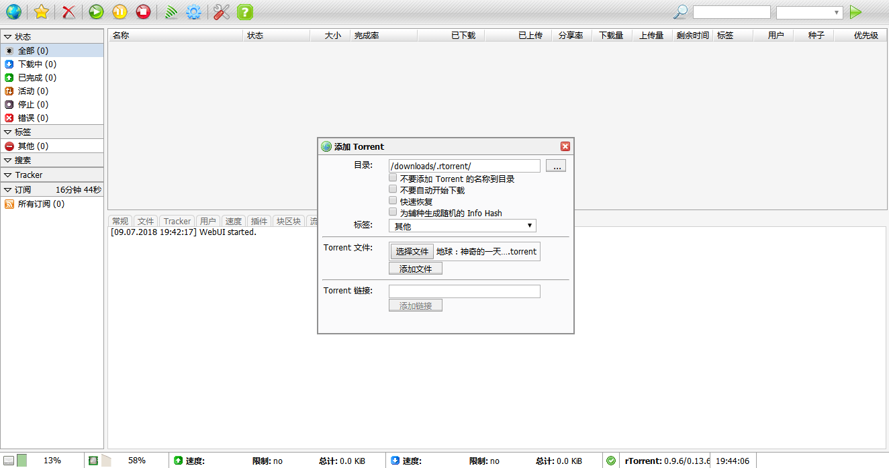Switch to the 速度 tab
This screenshot has width=889, height=468.
tap(234, 221)
